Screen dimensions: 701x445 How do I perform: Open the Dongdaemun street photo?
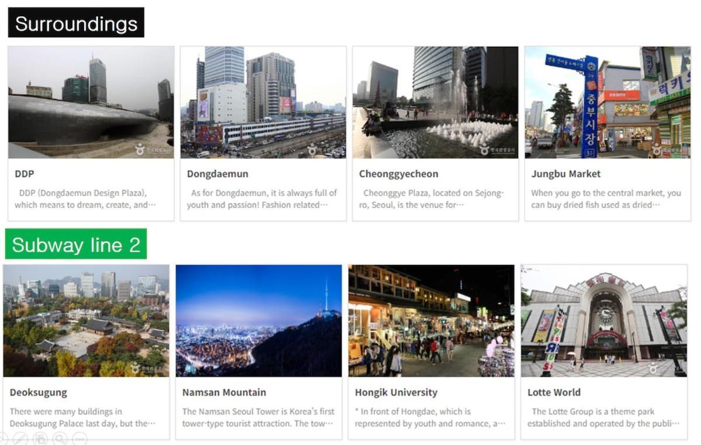(263, 102)
